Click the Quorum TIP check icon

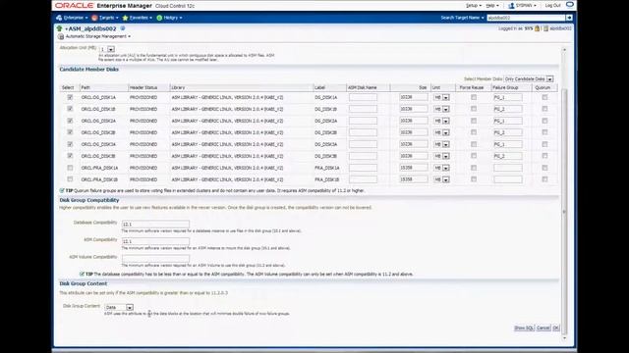62,190
